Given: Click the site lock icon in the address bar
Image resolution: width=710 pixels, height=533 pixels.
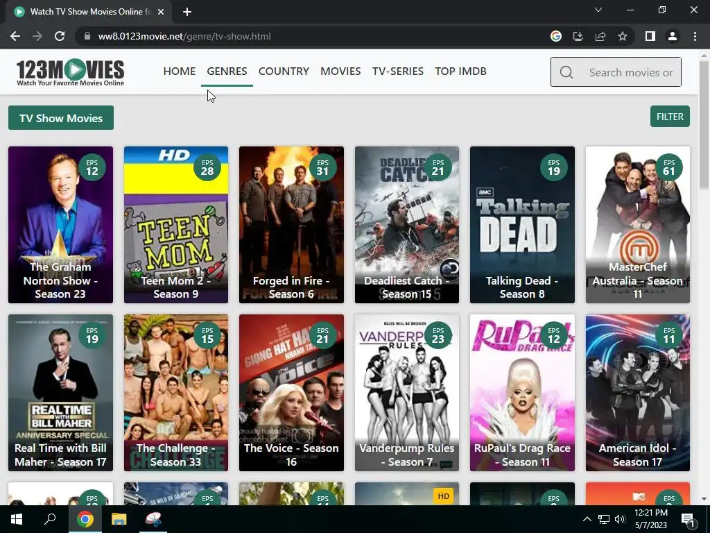Looking at the screenshot, I should pos(87,36).
